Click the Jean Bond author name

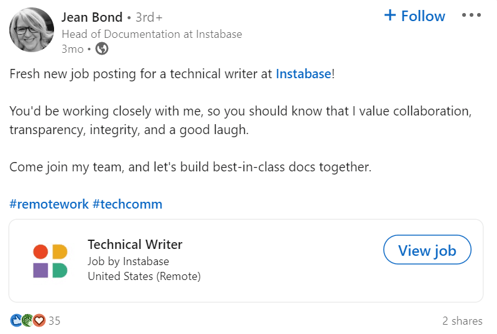tap(92, 17)
